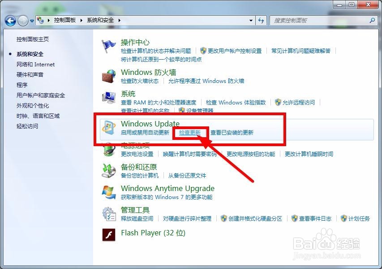This screenshot has height=269, width=382.
Task: Expand arrow before 控制面板 in breadcrumb
Action: (49, 20)
